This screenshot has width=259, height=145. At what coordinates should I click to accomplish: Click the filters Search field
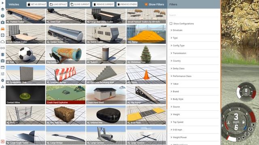194,15
